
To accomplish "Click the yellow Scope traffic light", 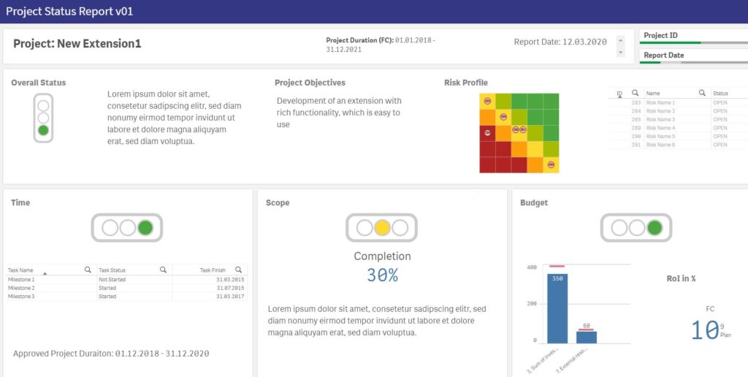I will click(x=382, y=227).
